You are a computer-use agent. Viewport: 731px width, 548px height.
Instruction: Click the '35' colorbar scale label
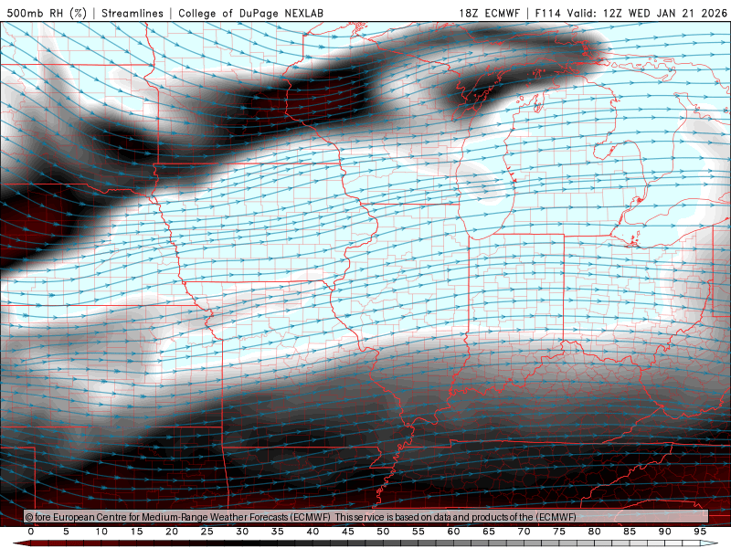pyautogui.click(x=278, y=532)
